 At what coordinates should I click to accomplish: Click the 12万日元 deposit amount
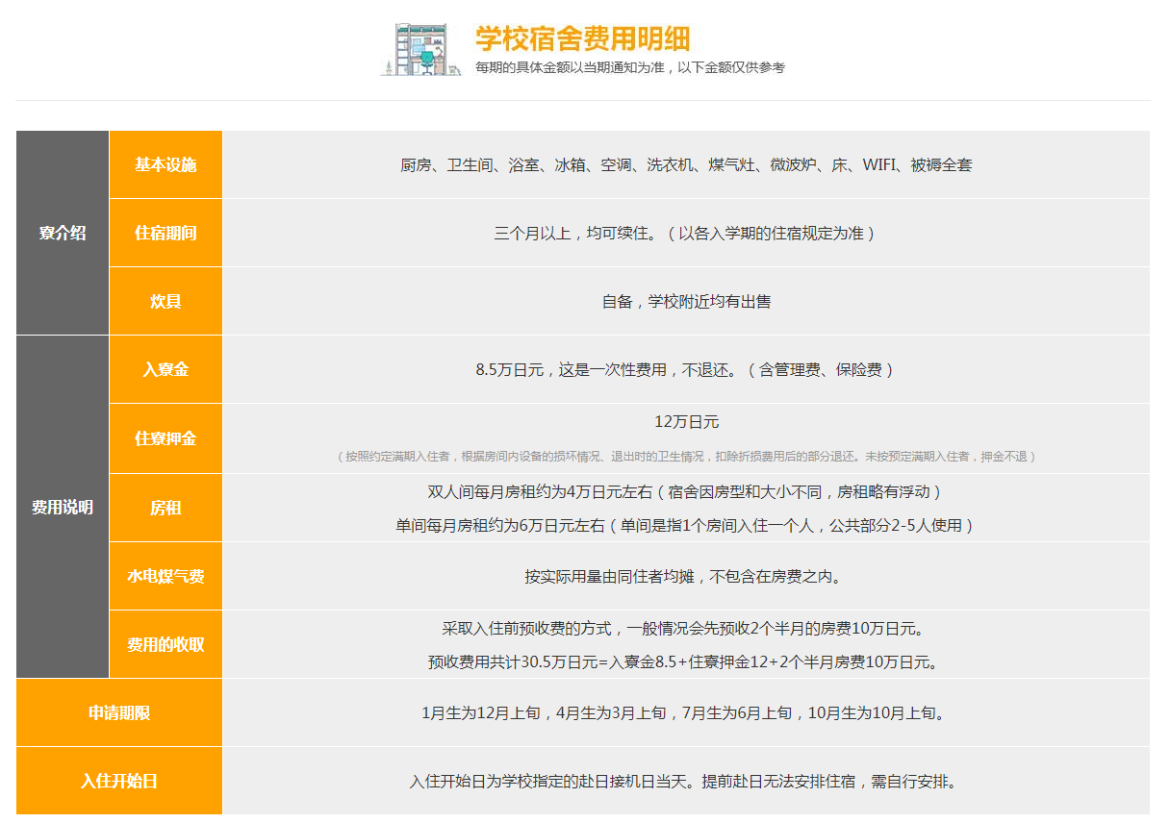(686, 422)
